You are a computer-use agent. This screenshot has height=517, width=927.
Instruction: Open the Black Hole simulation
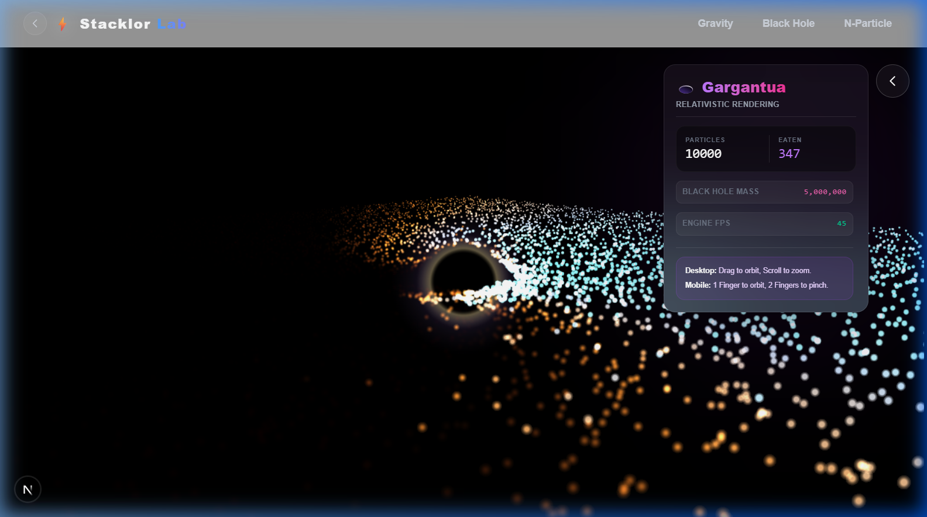[788, 23]
